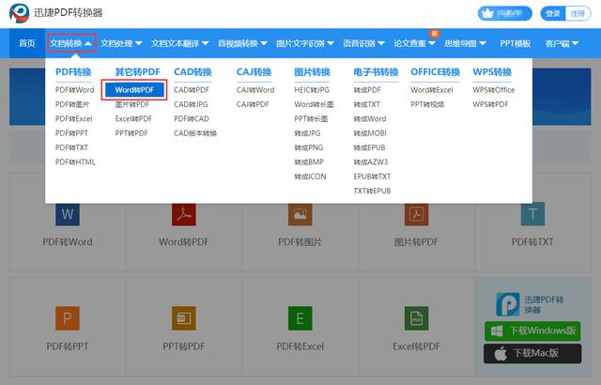The image size is (601, 385).
Task: Click the 注册 register button
Action: tap(578, 13)
